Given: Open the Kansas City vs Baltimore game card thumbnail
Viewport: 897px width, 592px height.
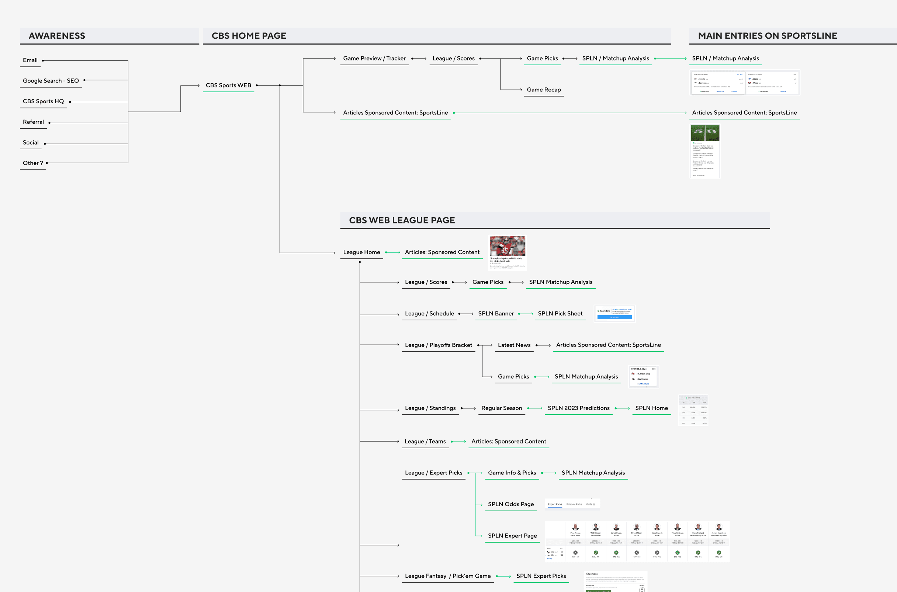Looking at the screenshot, I should 644,376.
